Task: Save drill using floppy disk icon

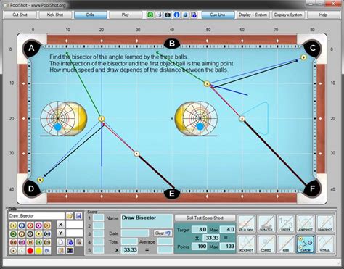Action: [x=78, y=216]
